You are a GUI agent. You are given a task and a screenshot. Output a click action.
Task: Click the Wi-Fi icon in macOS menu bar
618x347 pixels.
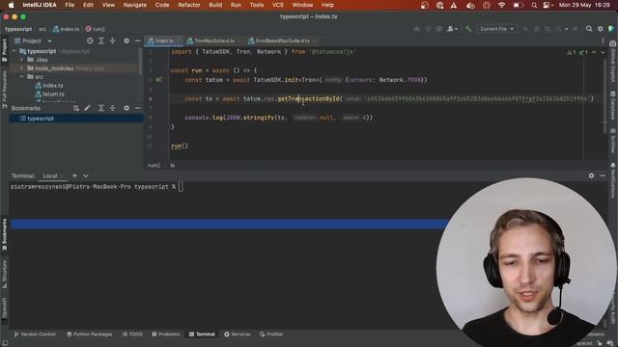click(x=501, y=5)
